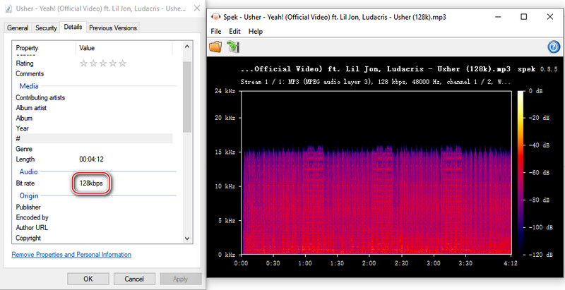Viewport: 565px width, 290px height.
Task: Select the highlighted # track number row
Action: coord(93,138)
